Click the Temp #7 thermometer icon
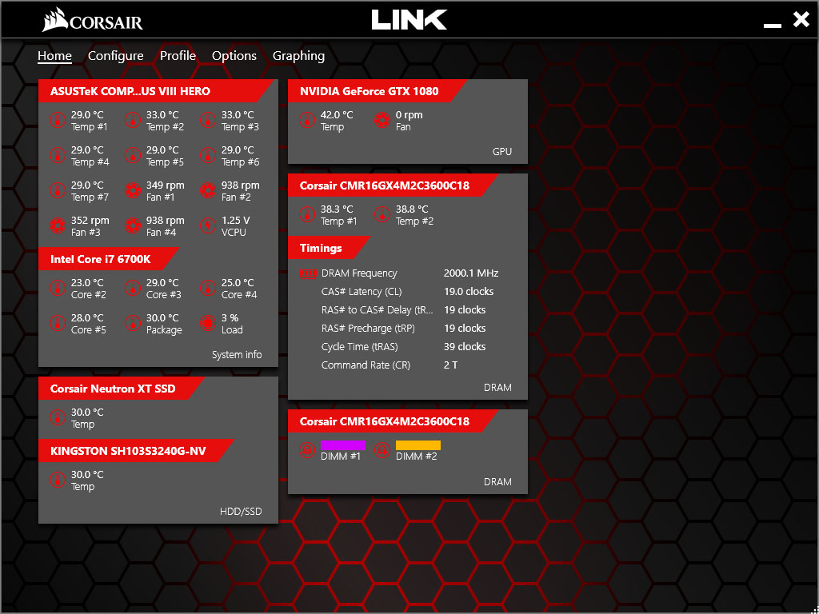 (58, 190)
